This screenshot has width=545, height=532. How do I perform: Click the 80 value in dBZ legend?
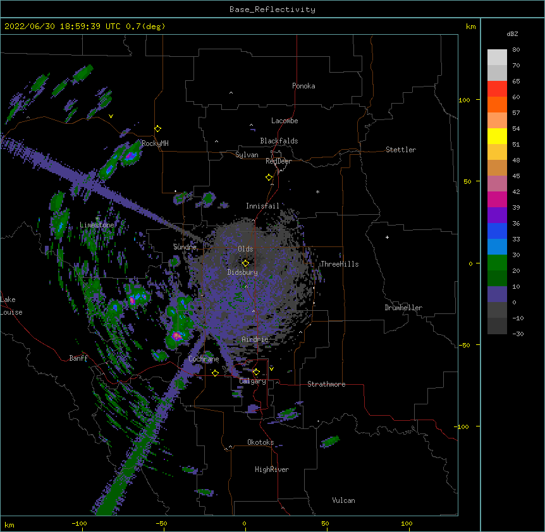[x=516, y=50]
